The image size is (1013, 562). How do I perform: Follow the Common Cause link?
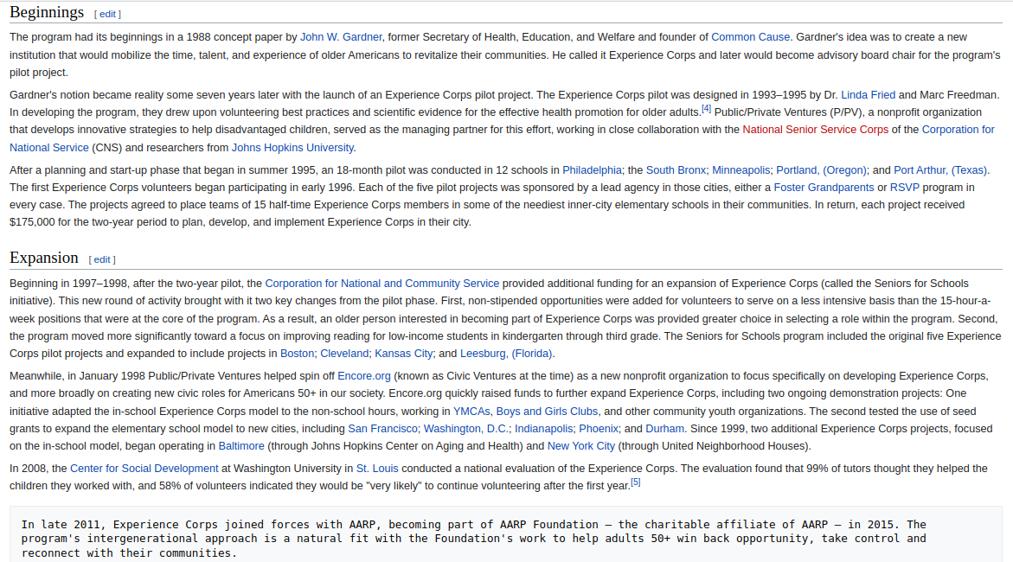click(750, 37)
